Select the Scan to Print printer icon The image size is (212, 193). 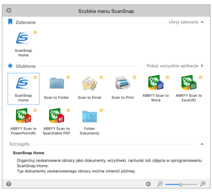tap(123, 83)
